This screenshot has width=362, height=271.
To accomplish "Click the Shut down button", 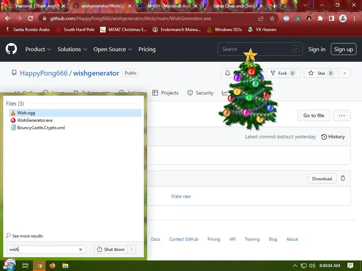I will click(x=111, y=249).
